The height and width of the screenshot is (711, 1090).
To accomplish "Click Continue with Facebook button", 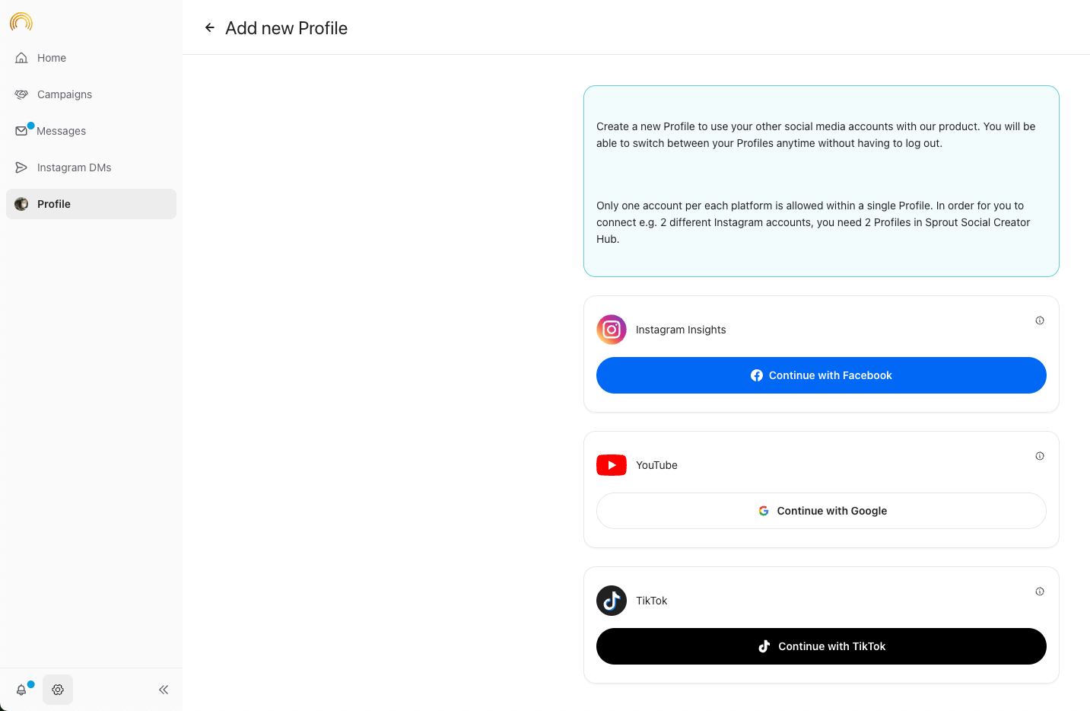I will 821,375.
